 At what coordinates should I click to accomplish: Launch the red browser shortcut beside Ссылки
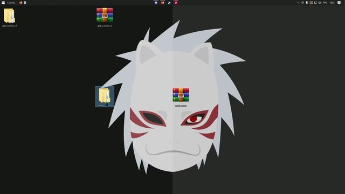20,3
